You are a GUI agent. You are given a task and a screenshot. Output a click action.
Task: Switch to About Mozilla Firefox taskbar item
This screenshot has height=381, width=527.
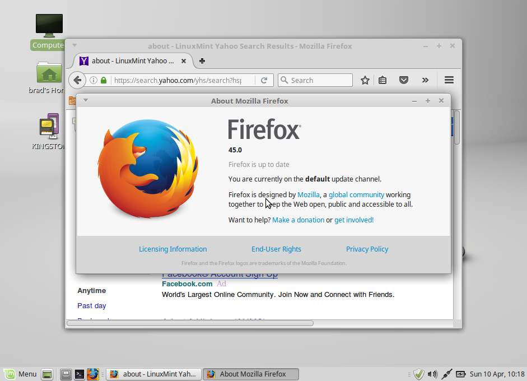[251, 374]
